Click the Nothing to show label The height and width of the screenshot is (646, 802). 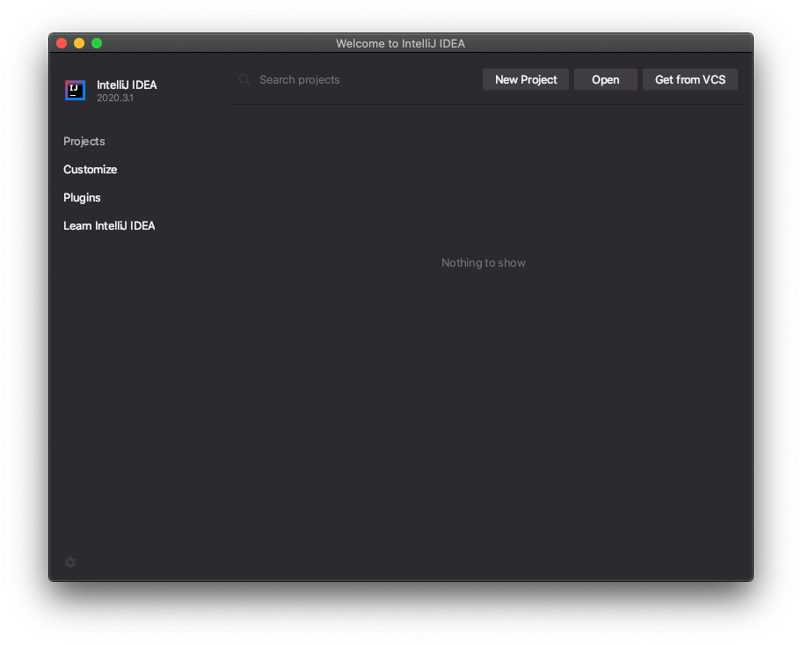point(483,262)
